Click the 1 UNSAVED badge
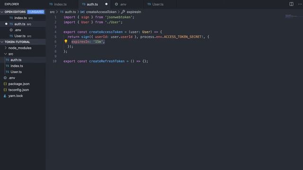 click(36, 12)
